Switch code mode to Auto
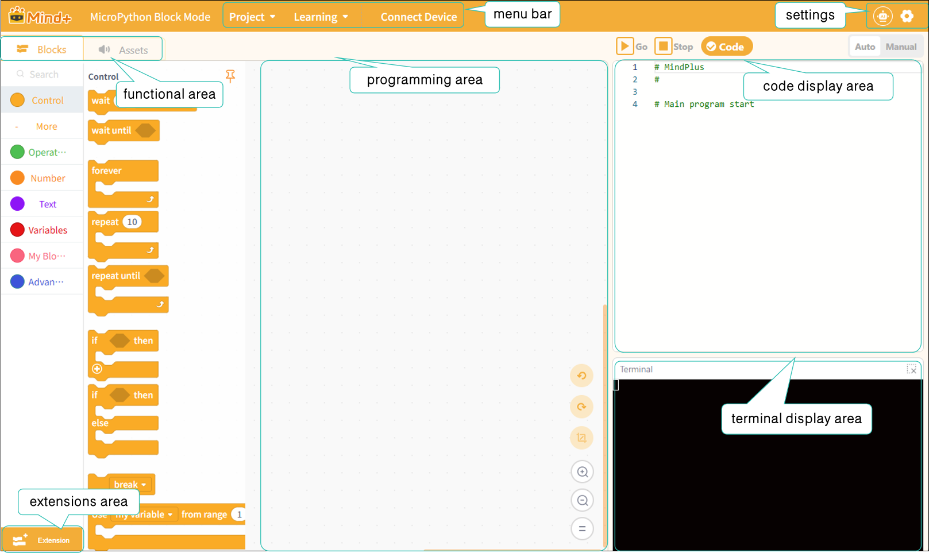 point(865,47)
